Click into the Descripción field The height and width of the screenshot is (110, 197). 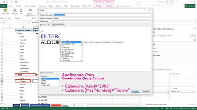[x=102, y=21]
